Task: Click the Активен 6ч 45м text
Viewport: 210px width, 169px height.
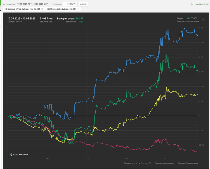Action: (15, 22)
